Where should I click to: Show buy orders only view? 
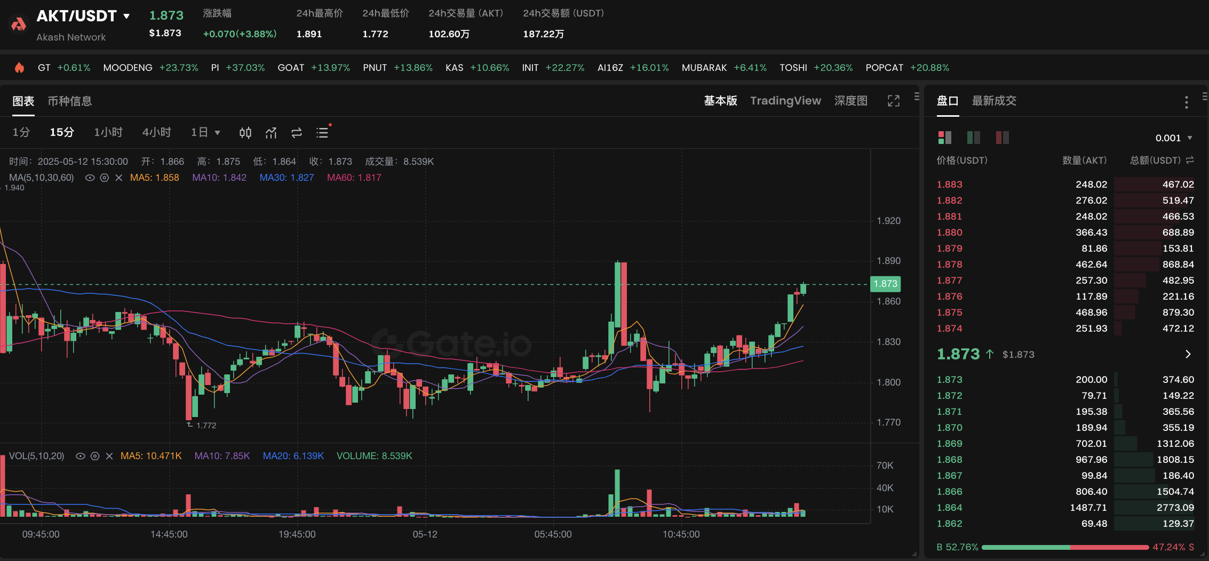(974, 138)
